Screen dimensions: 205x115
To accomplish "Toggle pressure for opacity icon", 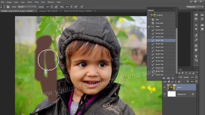I will (56, 7).
